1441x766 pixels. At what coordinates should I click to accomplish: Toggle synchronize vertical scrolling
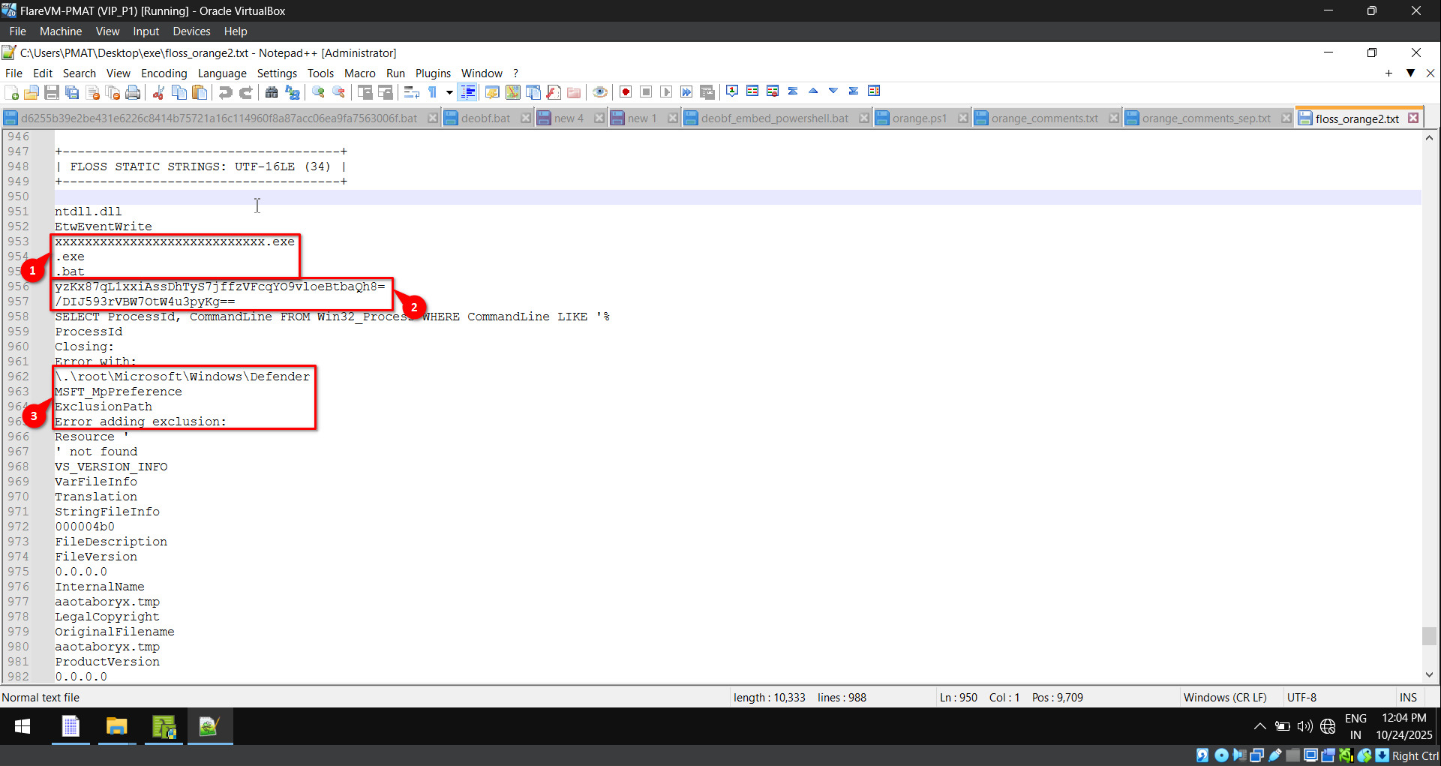tap(365, 91)
